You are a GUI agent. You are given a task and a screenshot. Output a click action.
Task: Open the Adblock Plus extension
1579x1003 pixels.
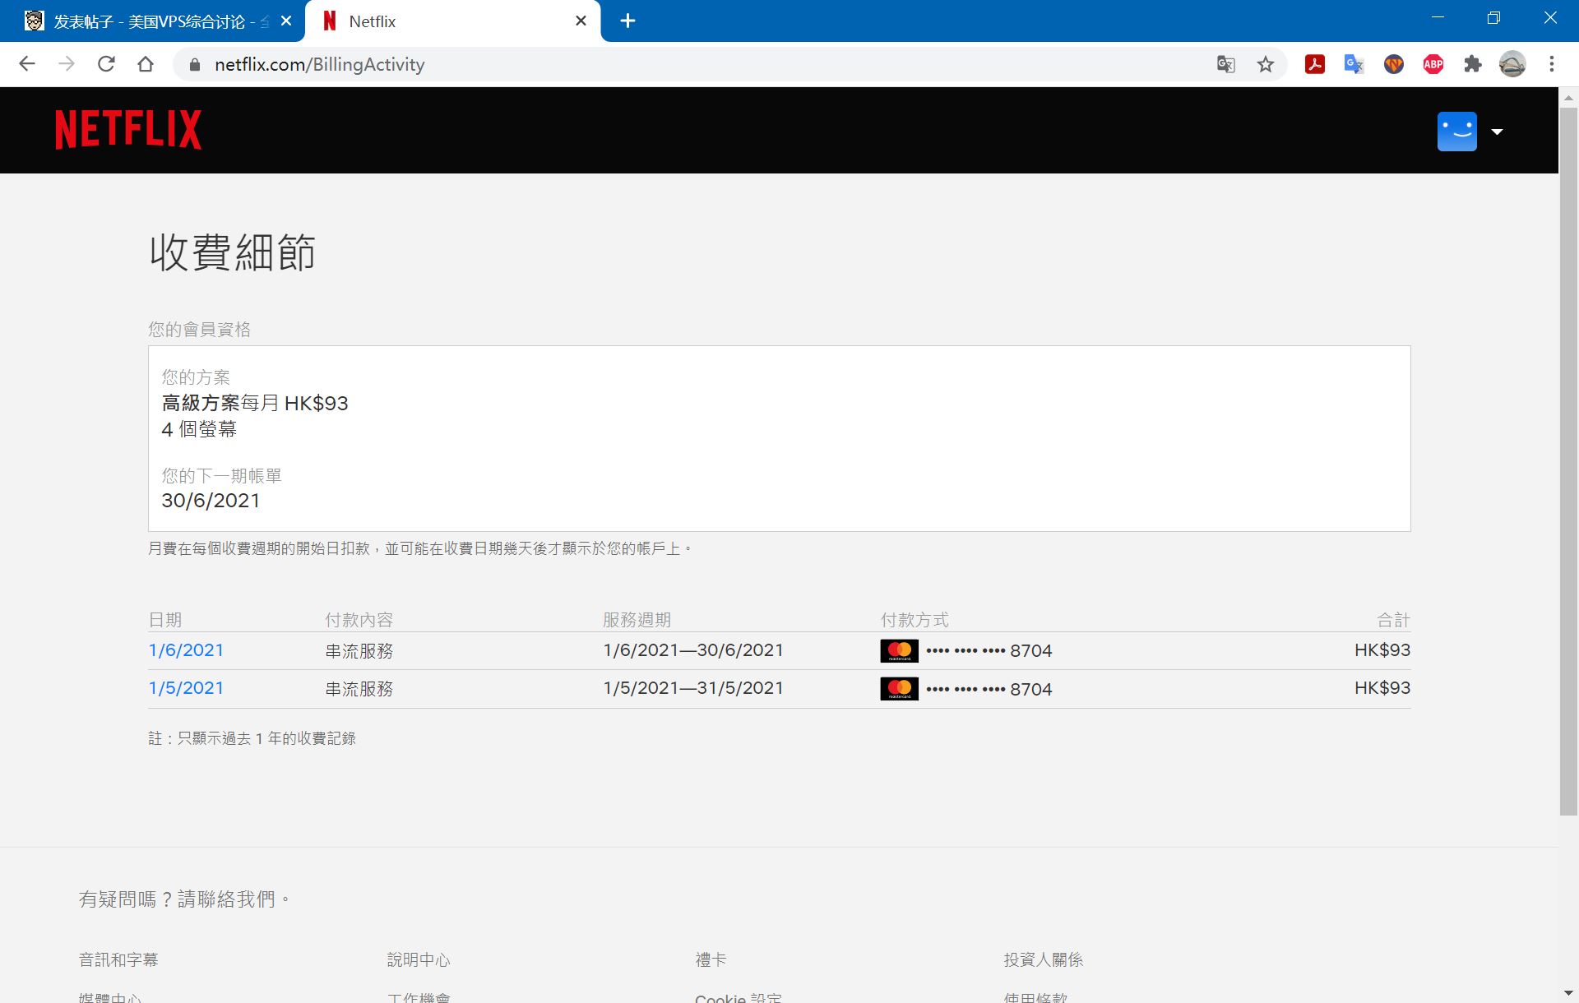point(1433,64)
